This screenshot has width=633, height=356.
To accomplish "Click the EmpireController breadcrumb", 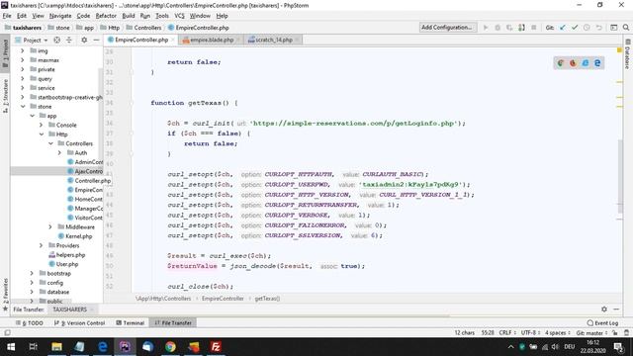I will point(223,299).
